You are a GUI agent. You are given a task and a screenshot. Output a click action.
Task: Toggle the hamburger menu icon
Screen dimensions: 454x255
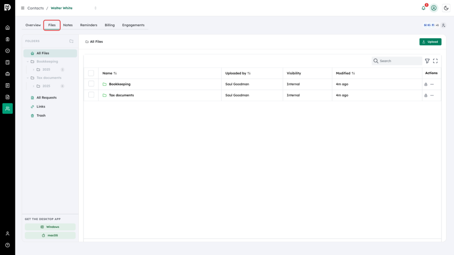23,8
